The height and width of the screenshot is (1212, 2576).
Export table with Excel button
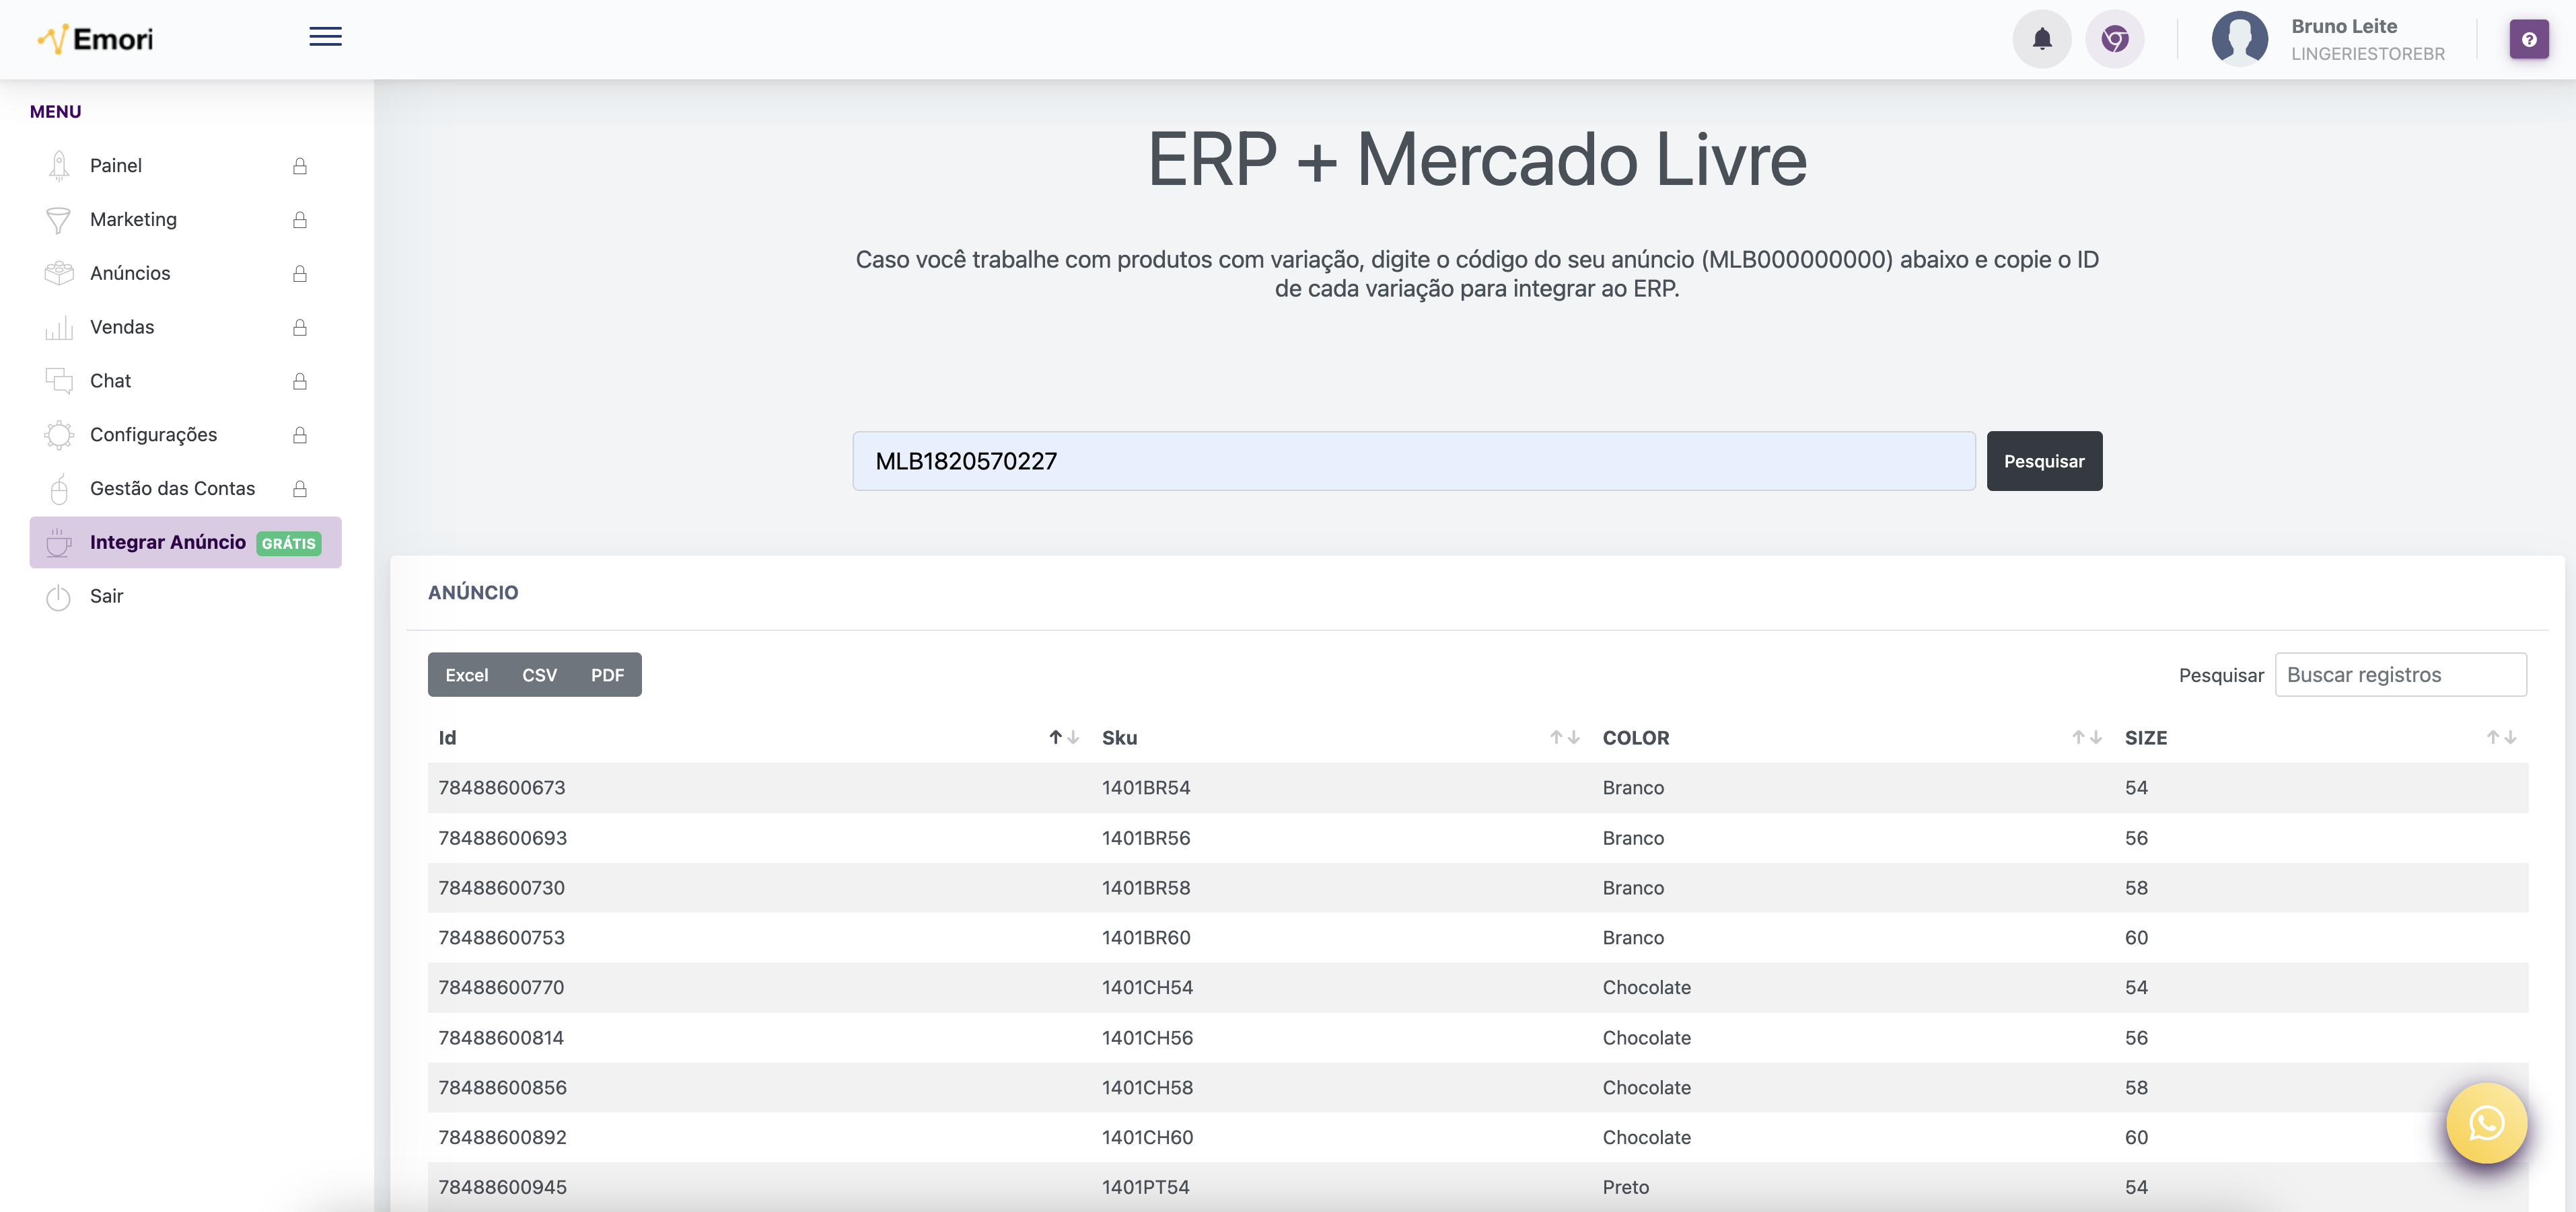(x=466, y=675)
